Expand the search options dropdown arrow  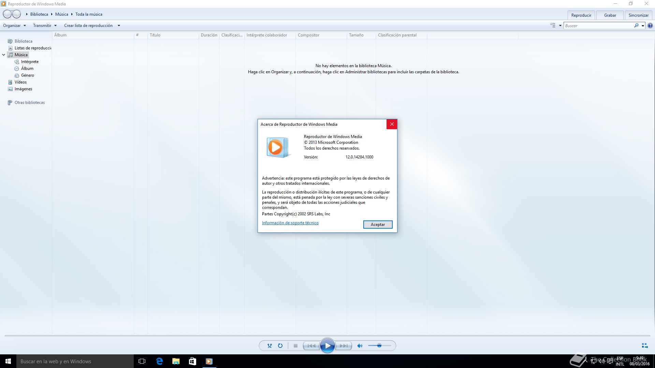643,26
